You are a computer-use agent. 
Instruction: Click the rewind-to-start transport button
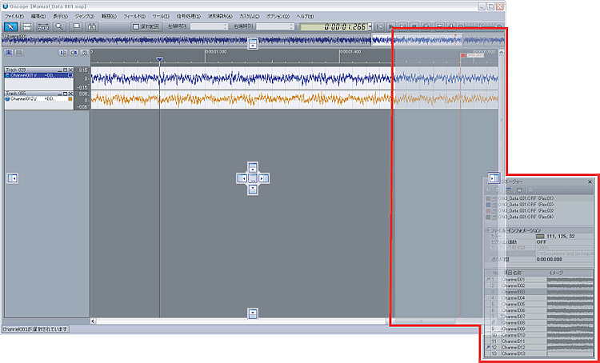pyautogui.click(x=380, y=26)
